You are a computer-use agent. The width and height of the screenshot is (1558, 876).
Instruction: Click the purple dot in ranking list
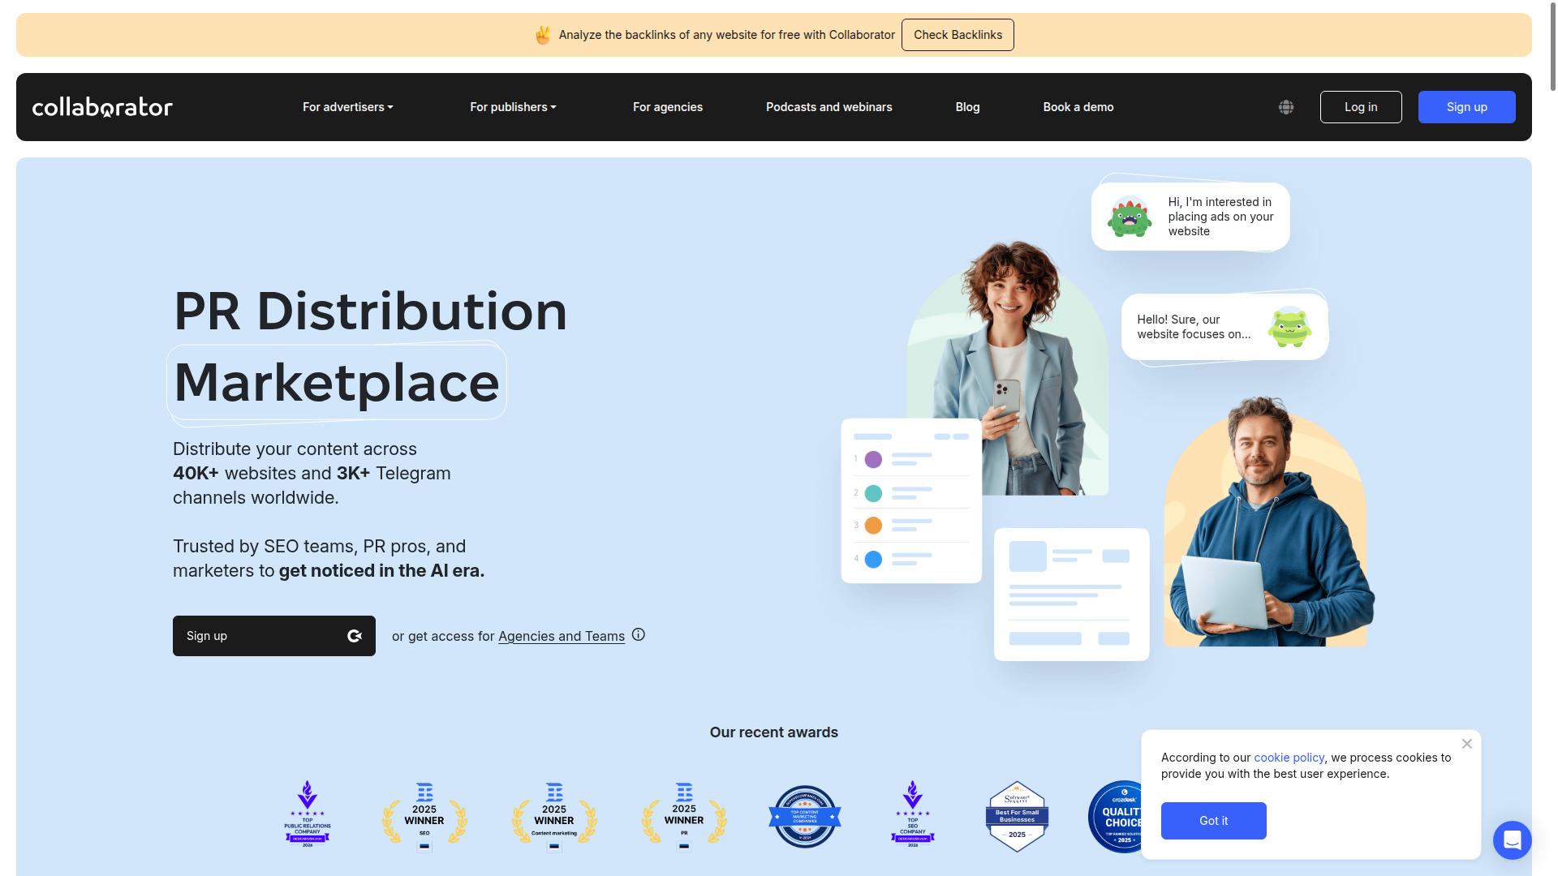coord(873,460)
